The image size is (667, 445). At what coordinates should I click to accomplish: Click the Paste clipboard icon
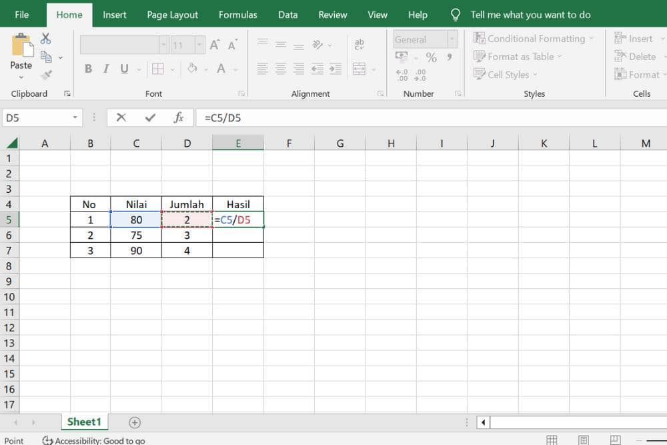click(21, 47)
